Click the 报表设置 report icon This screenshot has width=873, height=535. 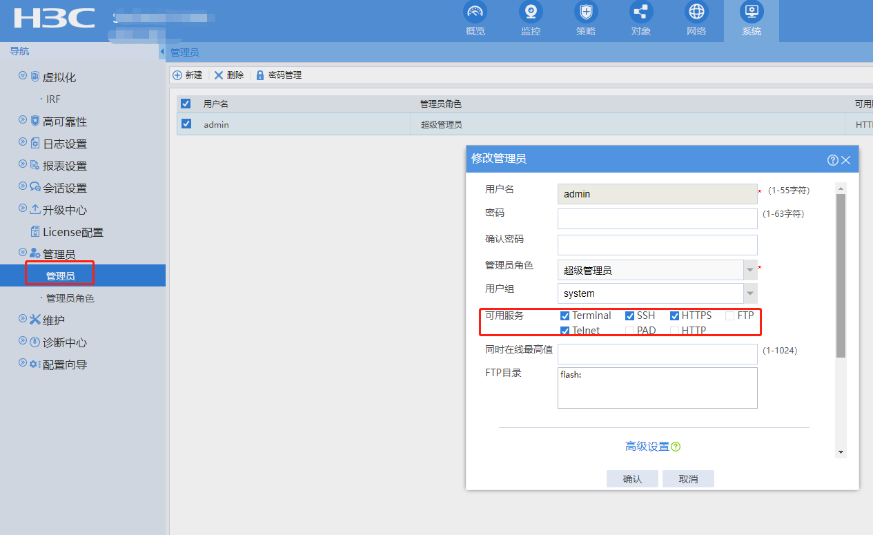pyautogui.click(x=35, y=165)
